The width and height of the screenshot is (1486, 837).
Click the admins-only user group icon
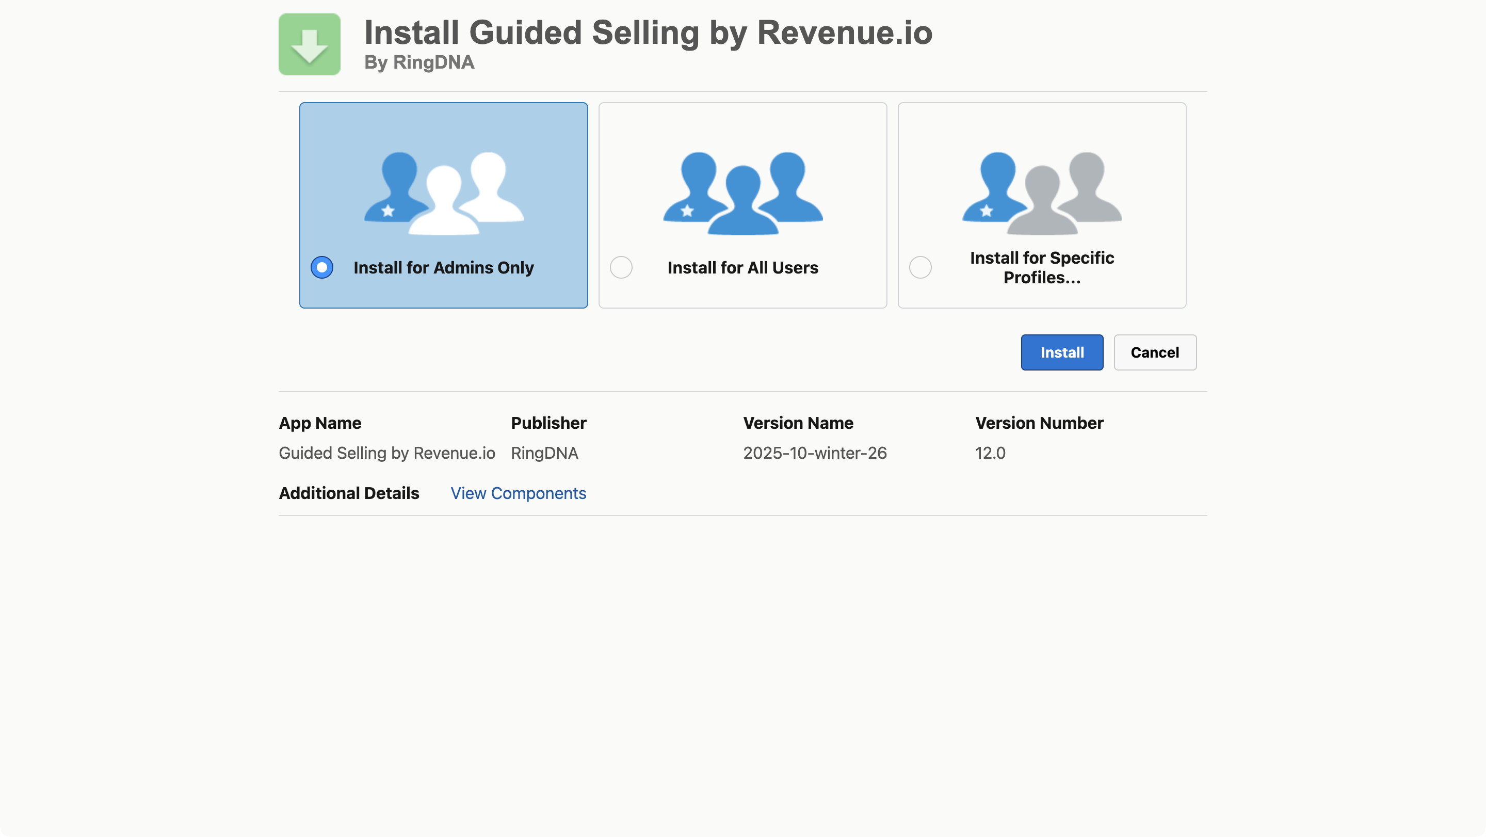click(443, 193)
